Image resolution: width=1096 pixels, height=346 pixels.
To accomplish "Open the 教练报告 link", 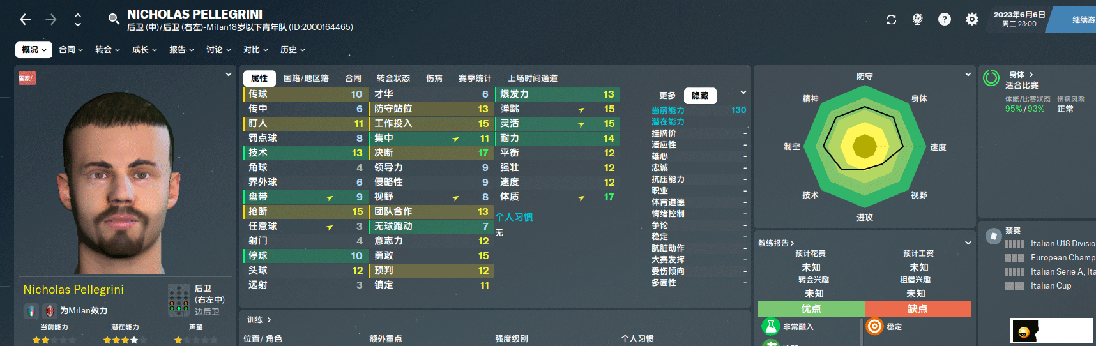I will point(776,243).
